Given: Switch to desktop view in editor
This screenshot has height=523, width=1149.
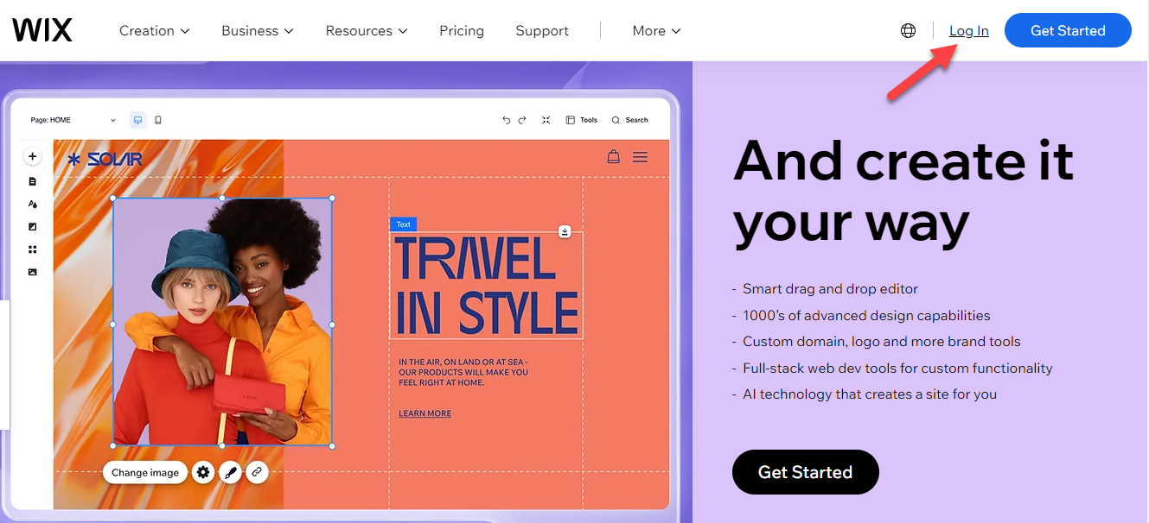Looking at the screenshot, I should point(137,120).
